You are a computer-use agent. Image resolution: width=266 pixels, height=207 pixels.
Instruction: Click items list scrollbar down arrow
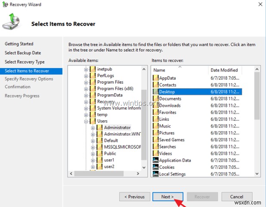pyautogui.click(x=257, y=173)
